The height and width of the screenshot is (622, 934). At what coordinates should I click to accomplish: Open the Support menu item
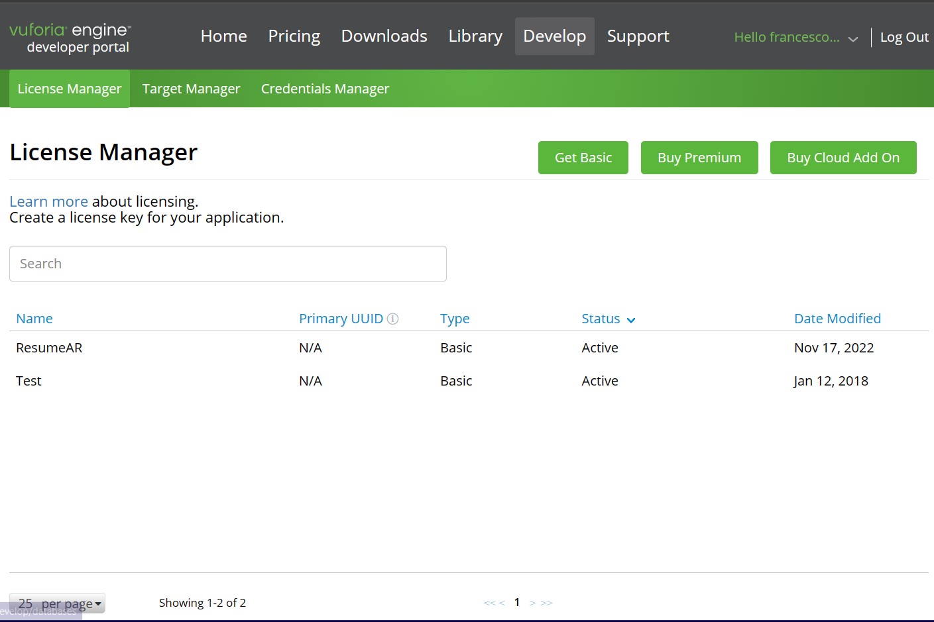tap(638, 36)
